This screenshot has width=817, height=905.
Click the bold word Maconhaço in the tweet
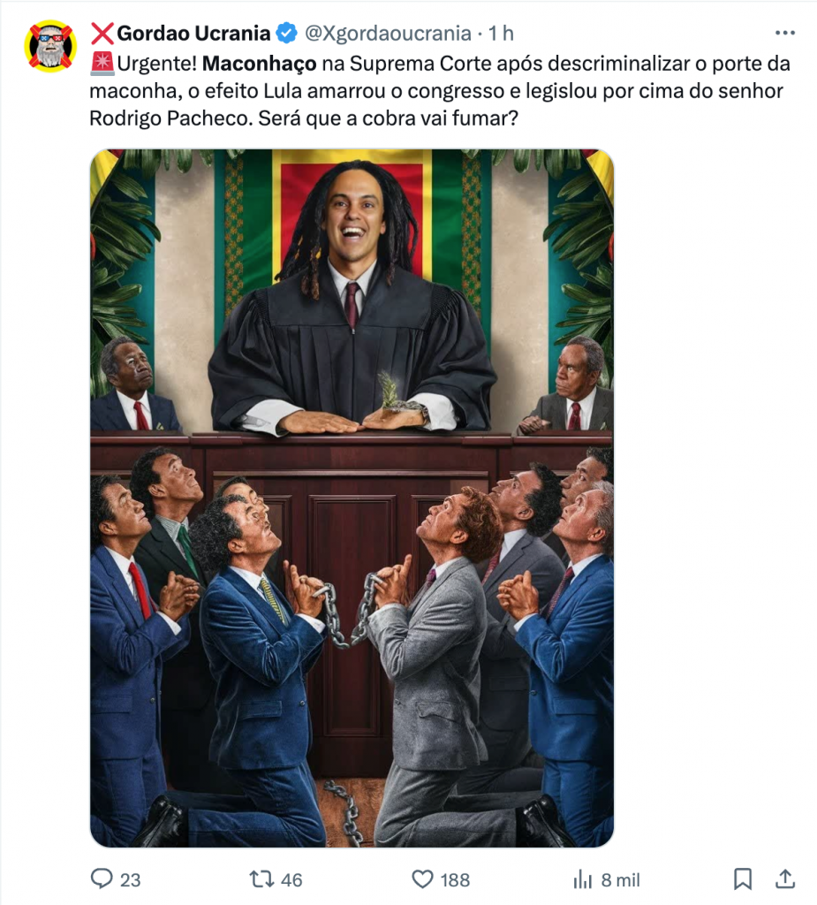click(x=259, y=64)
